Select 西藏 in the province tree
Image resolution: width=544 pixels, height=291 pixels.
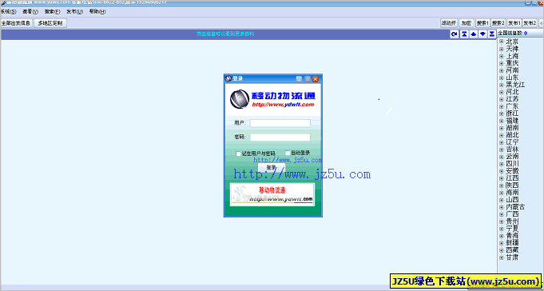pyautogui.click(x=512, y=250)
